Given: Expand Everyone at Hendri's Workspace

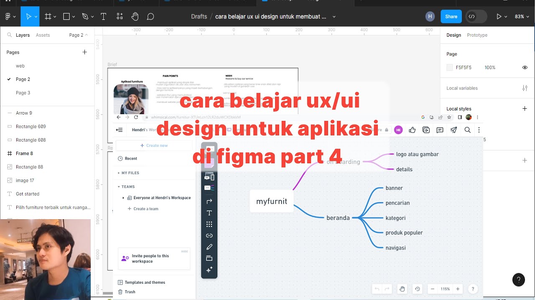Looking at the screenshot, I should point(123,198).
